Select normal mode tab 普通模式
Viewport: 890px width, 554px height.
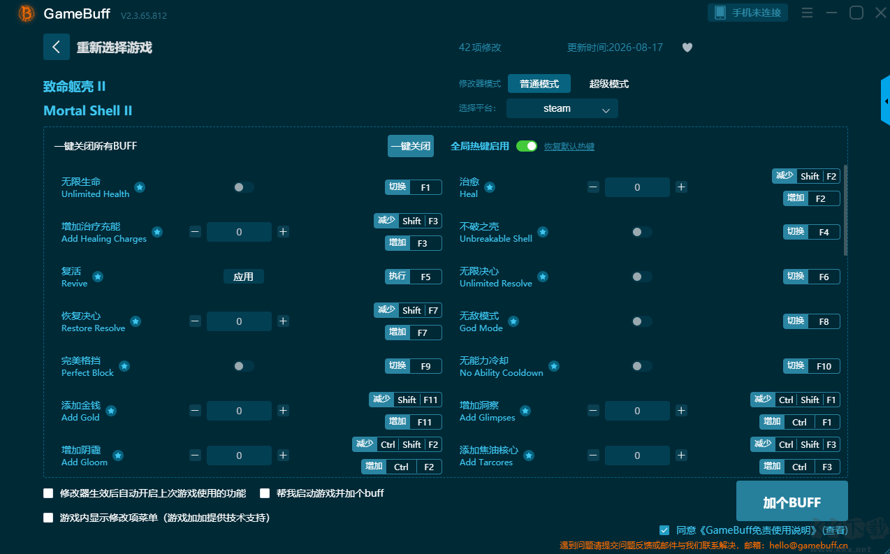[x=539, y=84]
